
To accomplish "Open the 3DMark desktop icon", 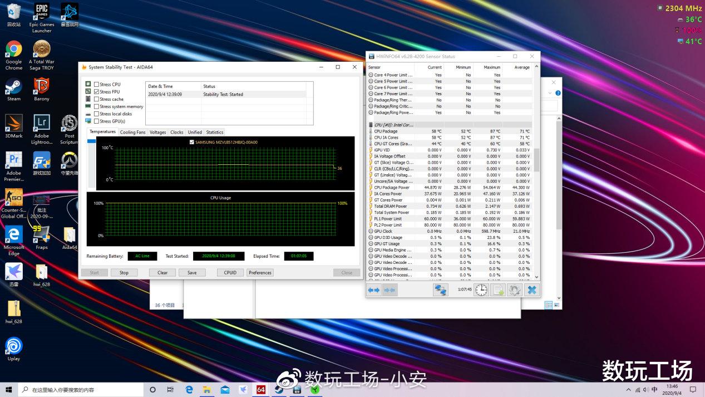I will point(13,126).
